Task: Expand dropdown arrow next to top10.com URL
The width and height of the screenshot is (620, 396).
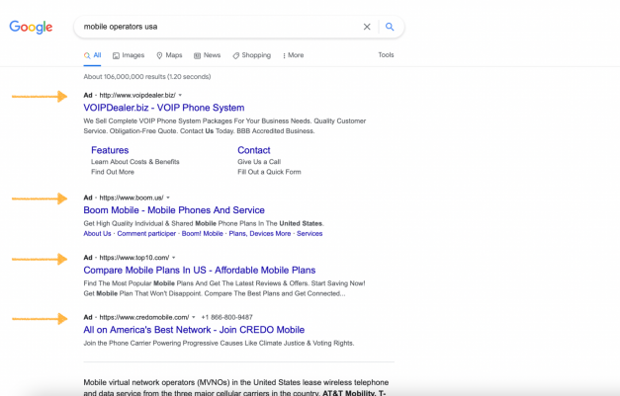Action: (x=174, y=258)
